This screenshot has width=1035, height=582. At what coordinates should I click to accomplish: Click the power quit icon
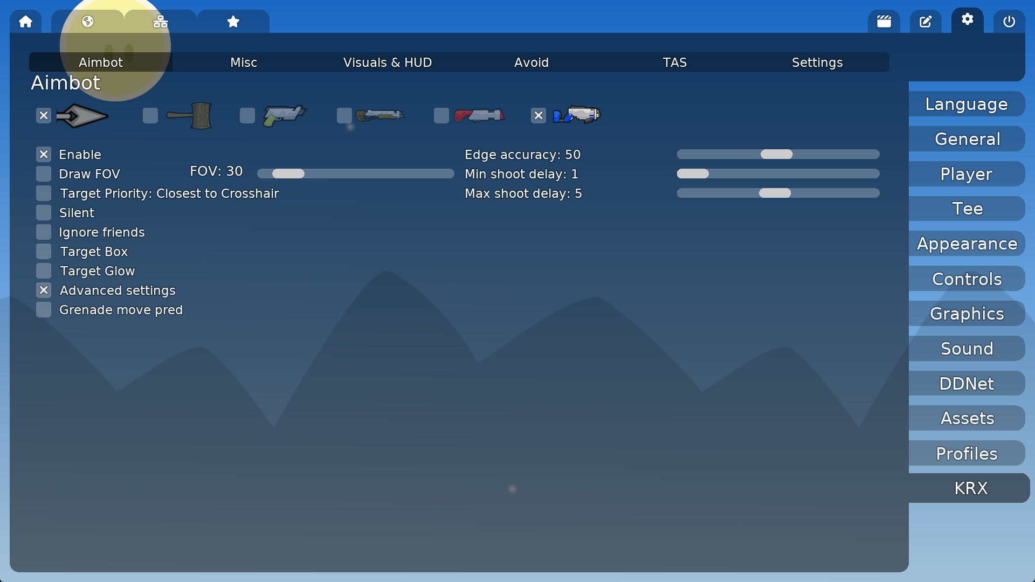(x=1009, y=22)
